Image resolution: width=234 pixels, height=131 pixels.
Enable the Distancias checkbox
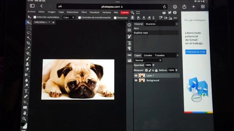pos(115,18)
